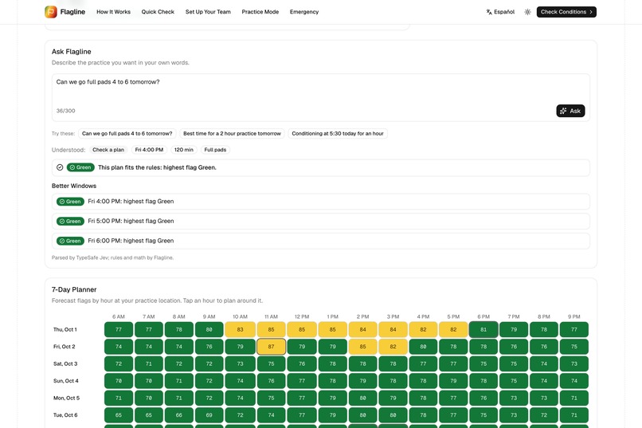This screenshot has width=642, height=428.
Task: Click Green badge for Fri 5:00 PM window
Action: [x=70, y=221]
